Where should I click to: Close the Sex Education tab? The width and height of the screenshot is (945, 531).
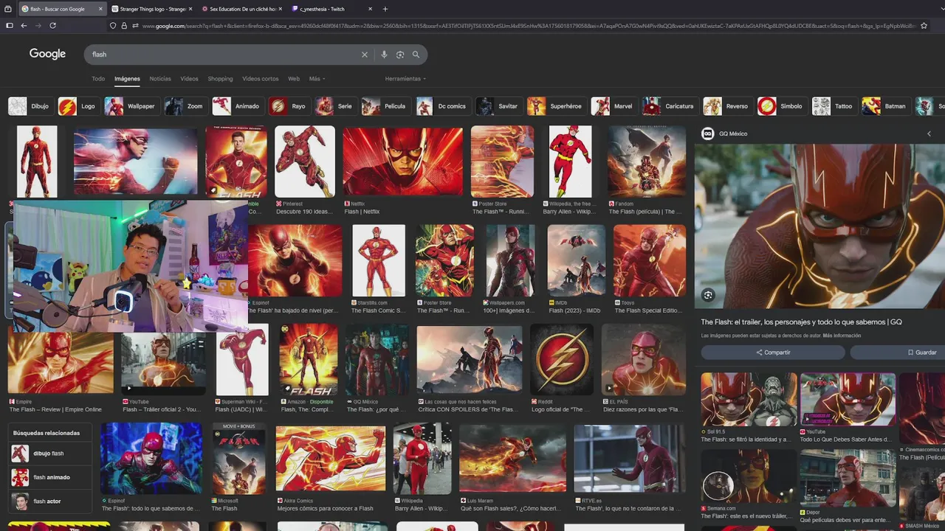tap(280, 9)
